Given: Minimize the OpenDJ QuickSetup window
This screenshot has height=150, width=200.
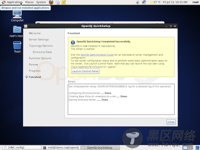Looking at the screenshot, I should 166,26.
